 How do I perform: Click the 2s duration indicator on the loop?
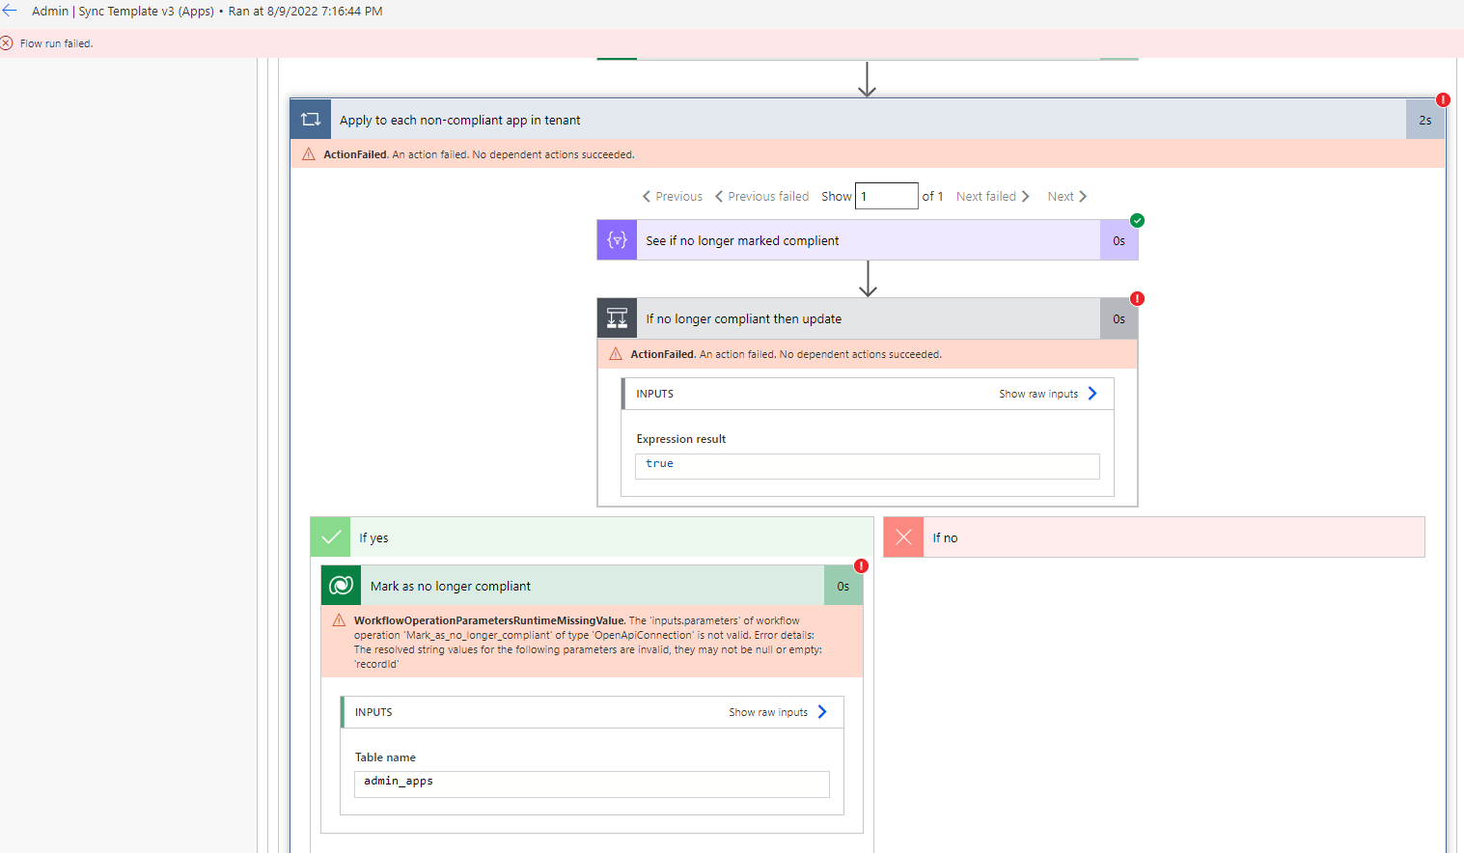tap(1424, 118)
